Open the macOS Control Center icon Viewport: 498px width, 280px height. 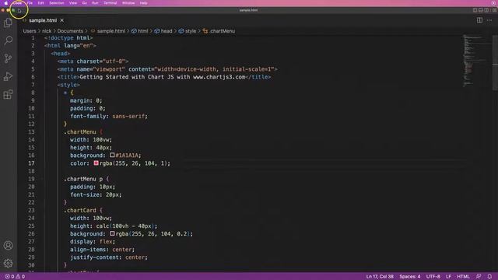tap(493, 3)
